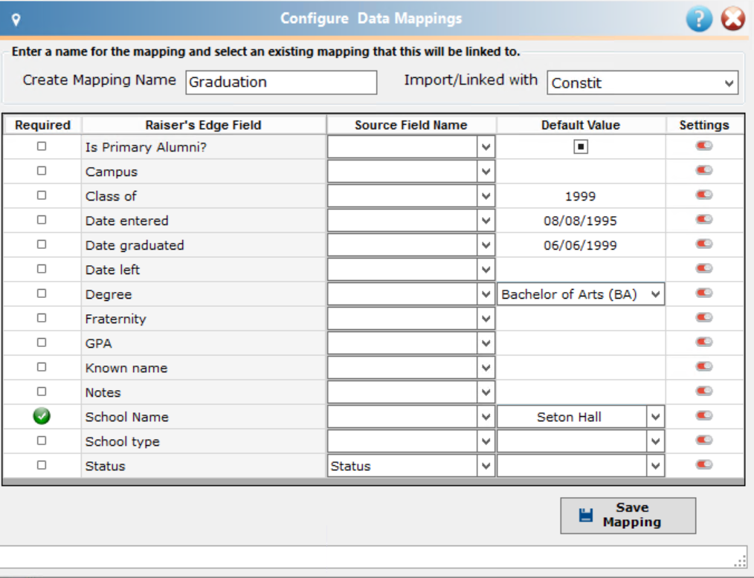
Task: Check Required box for Date entered
Action: pos(42,220)
